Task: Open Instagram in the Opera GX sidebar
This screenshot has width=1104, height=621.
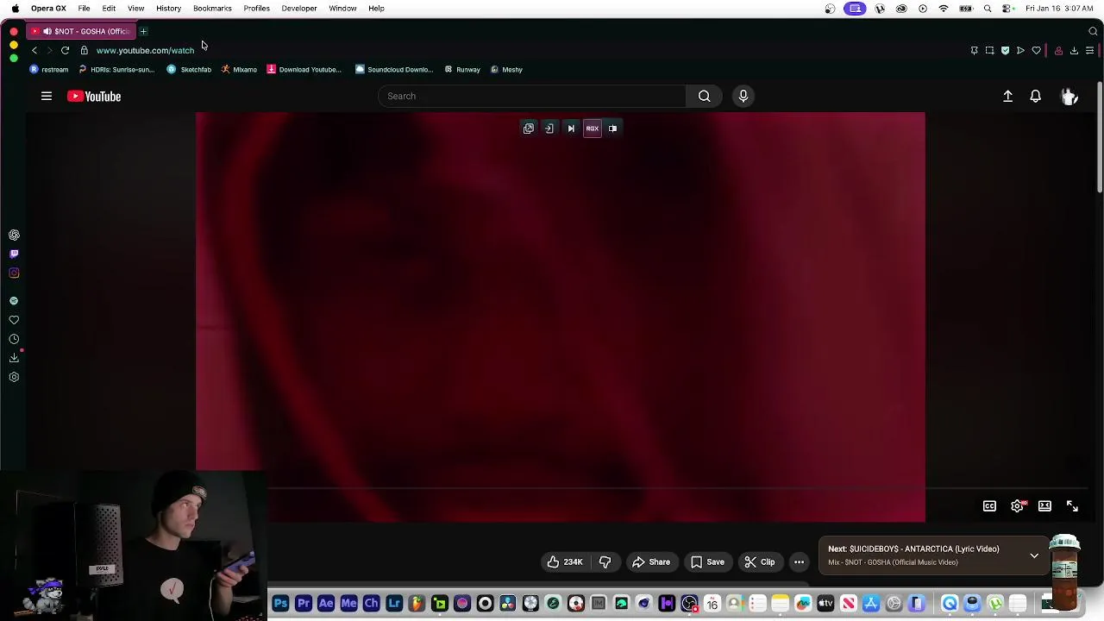Action: point(14,273)
